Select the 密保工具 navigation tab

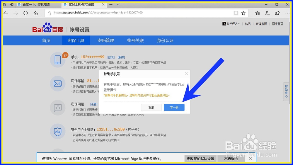point(76,40)
